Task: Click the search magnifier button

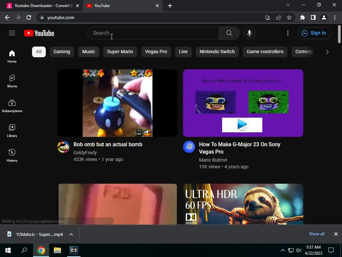Action: [x=229, y=33]
